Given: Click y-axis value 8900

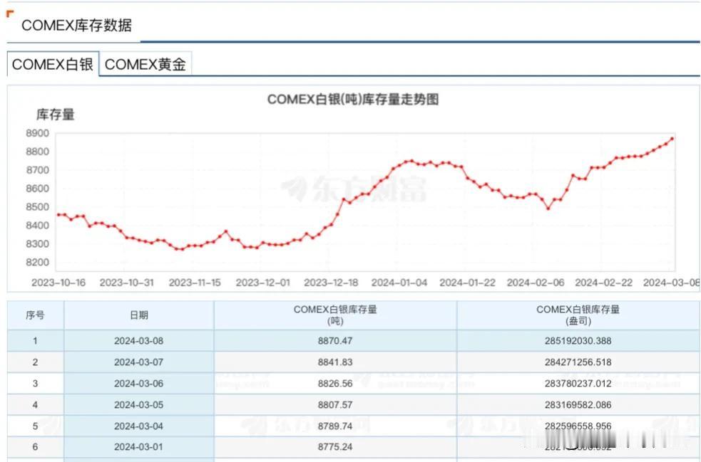Looking at the screenshot, I should [x=38, y=133].
